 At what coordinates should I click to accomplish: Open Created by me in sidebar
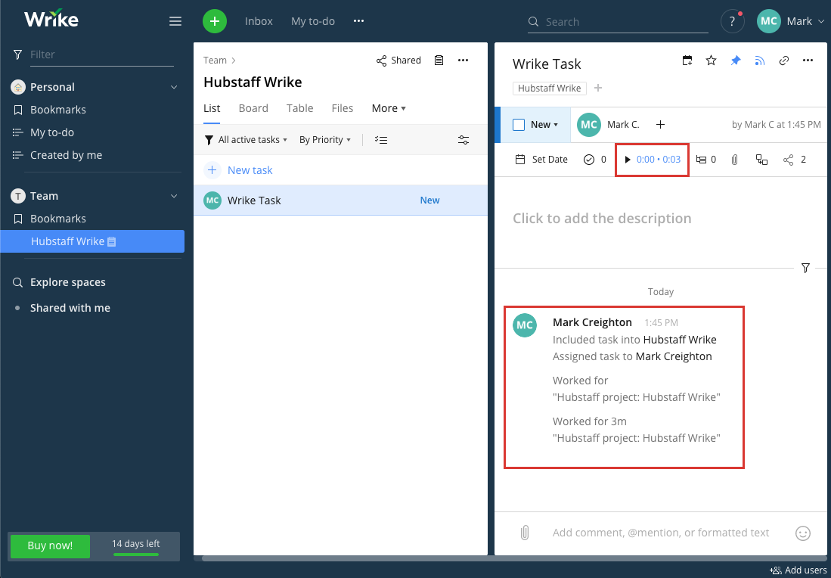(x=66, y=155)
